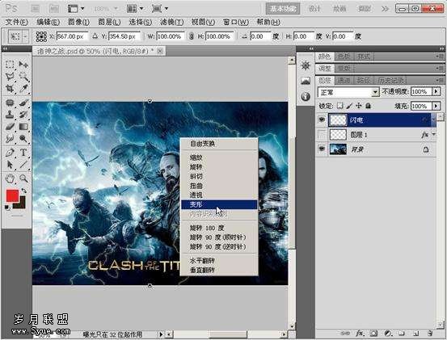Open the blend mode dropdown showing 正常
The image size is (447, 340).
(348, 92)
